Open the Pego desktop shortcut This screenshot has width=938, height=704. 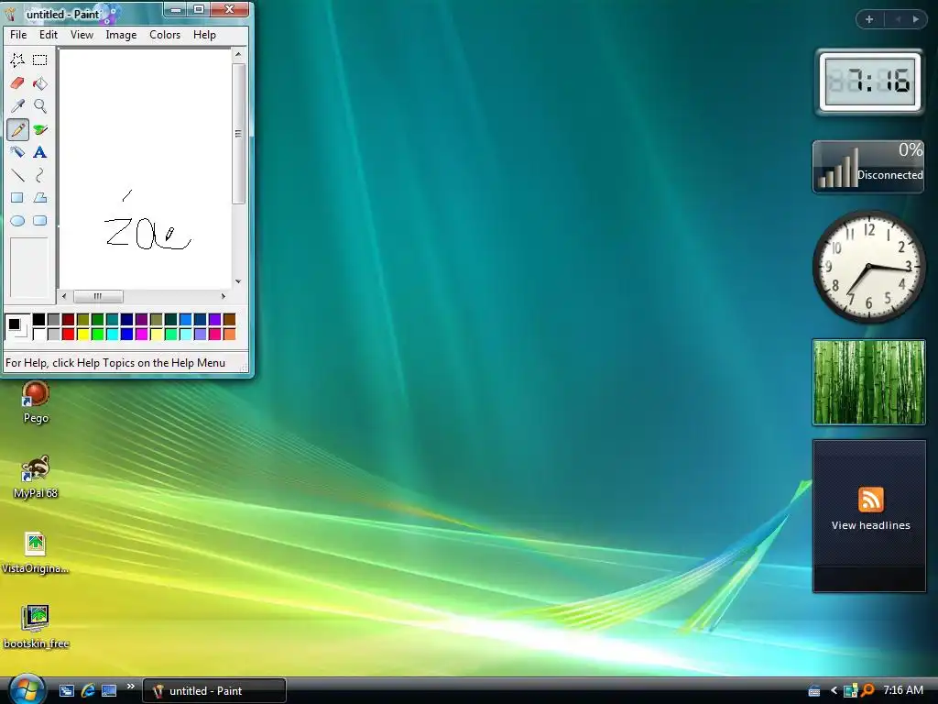(36, 401)
